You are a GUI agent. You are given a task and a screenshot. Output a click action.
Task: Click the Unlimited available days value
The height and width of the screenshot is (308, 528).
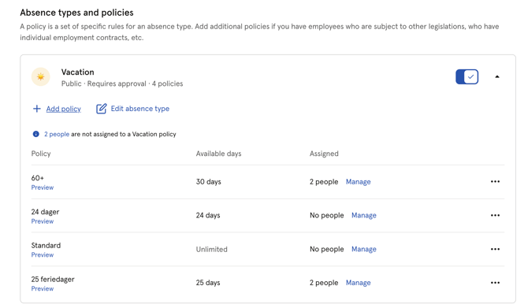click(212, 250)
